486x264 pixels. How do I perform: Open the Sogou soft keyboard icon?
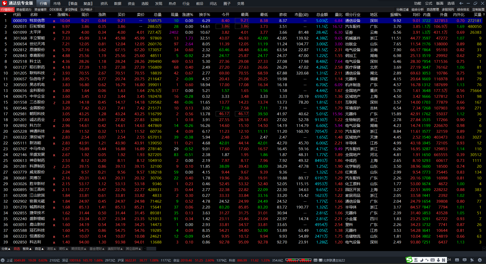point(432,260)
